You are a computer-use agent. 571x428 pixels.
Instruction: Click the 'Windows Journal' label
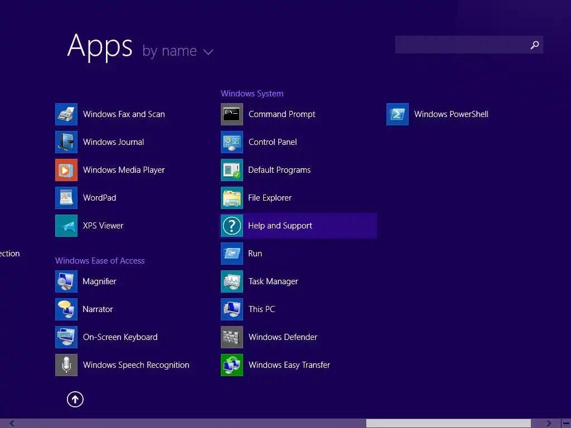pos(113,142)
